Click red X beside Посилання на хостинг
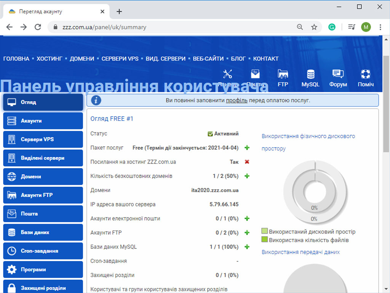 247,162
